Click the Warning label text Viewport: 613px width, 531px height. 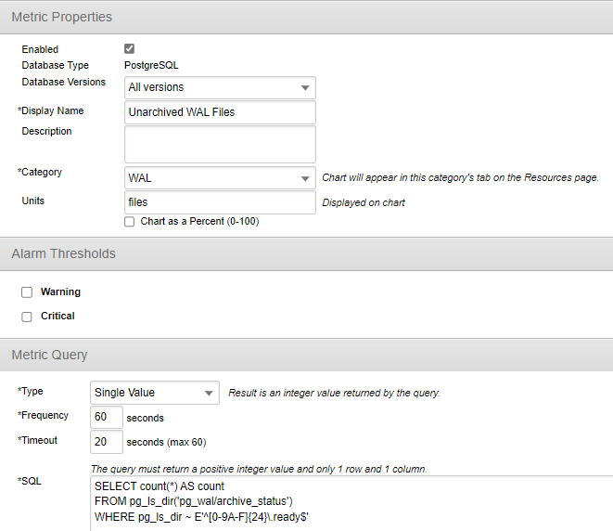pyautogui.click(x=60, y=292)
